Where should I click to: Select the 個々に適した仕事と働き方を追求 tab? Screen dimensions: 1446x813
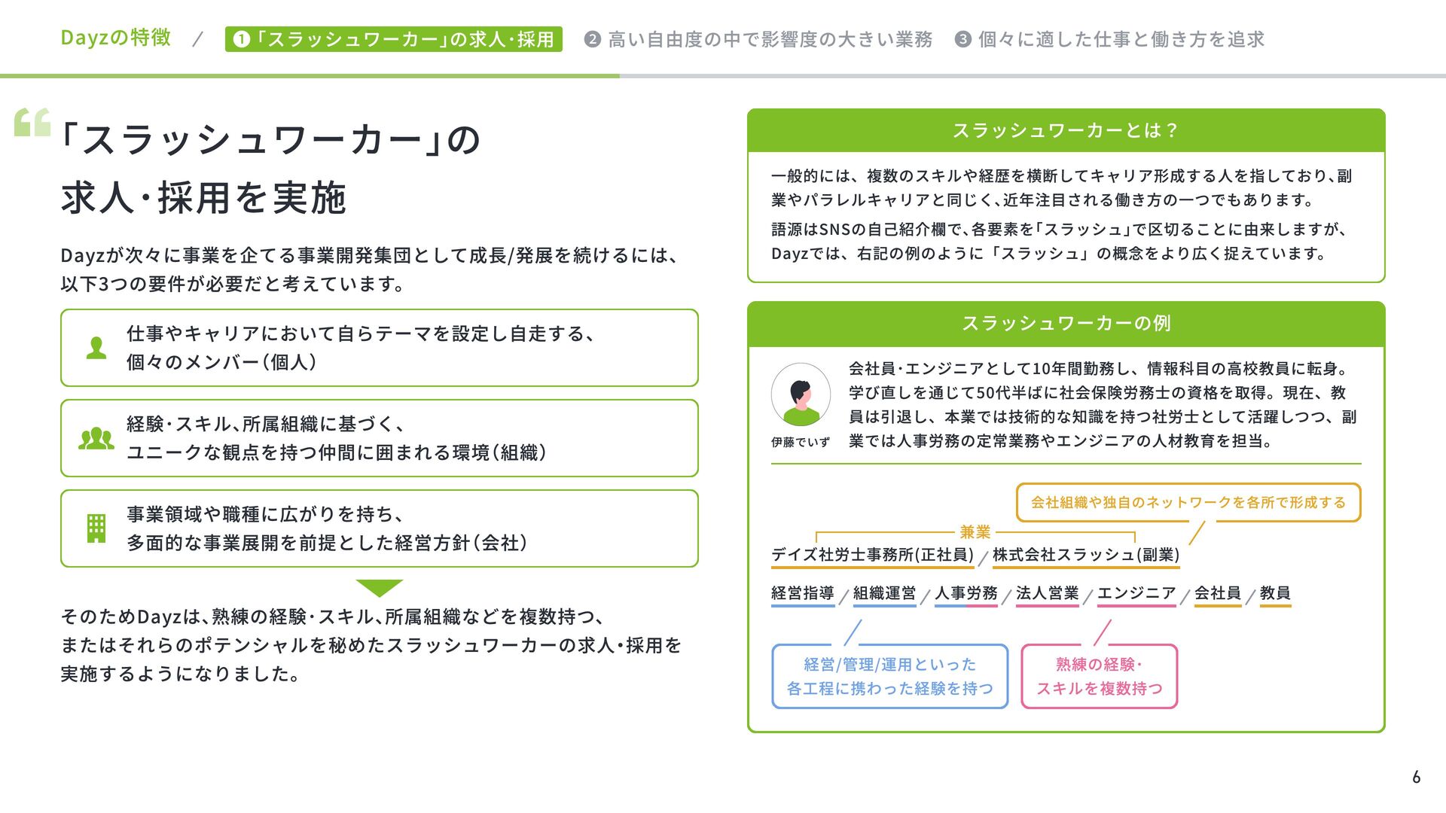pyautogui.click(x=1110, y=39)
